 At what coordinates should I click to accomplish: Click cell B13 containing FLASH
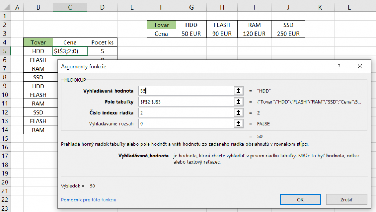38,121
